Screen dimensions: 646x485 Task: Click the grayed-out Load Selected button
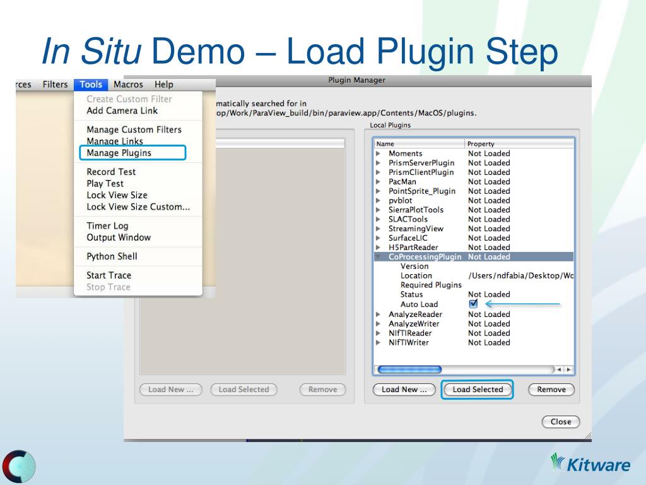coord(244,389)
